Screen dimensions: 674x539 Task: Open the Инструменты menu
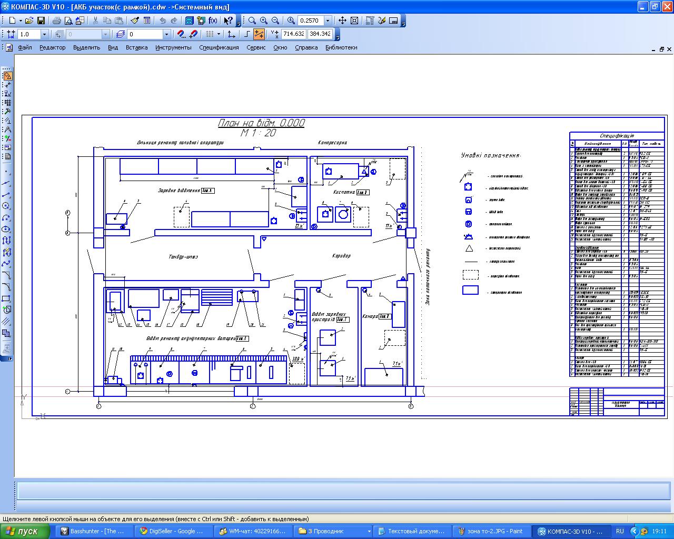pyautogui.click(x=173, y=47)
